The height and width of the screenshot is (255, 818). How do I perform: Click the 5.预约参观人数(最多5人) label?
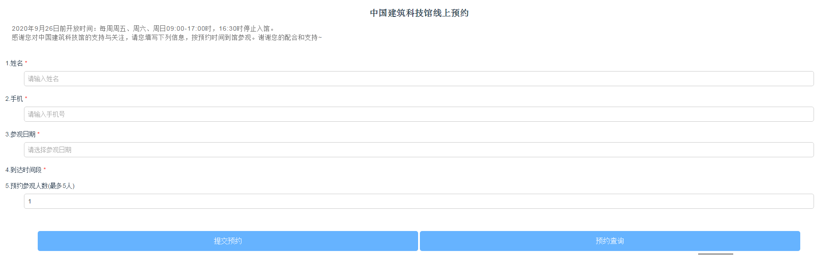point(40,186)
